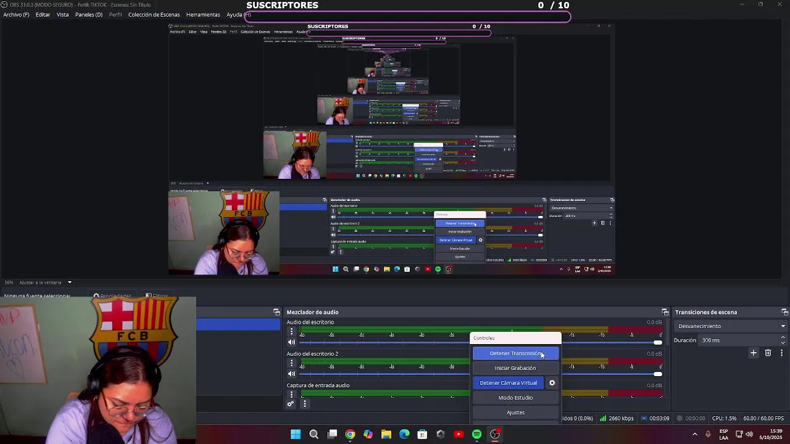Open OBS Studio taskbar icon
This screenshot has height=444, width=790.
tap(495, 434)
